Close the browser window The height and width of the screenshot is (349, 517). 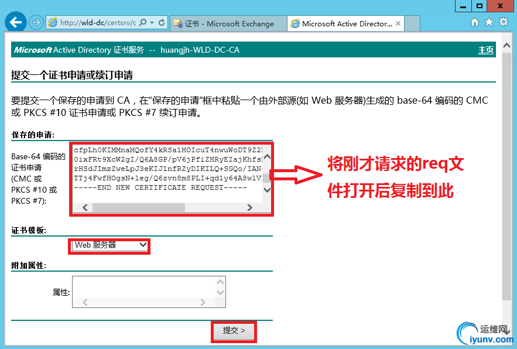click(500, 6)
